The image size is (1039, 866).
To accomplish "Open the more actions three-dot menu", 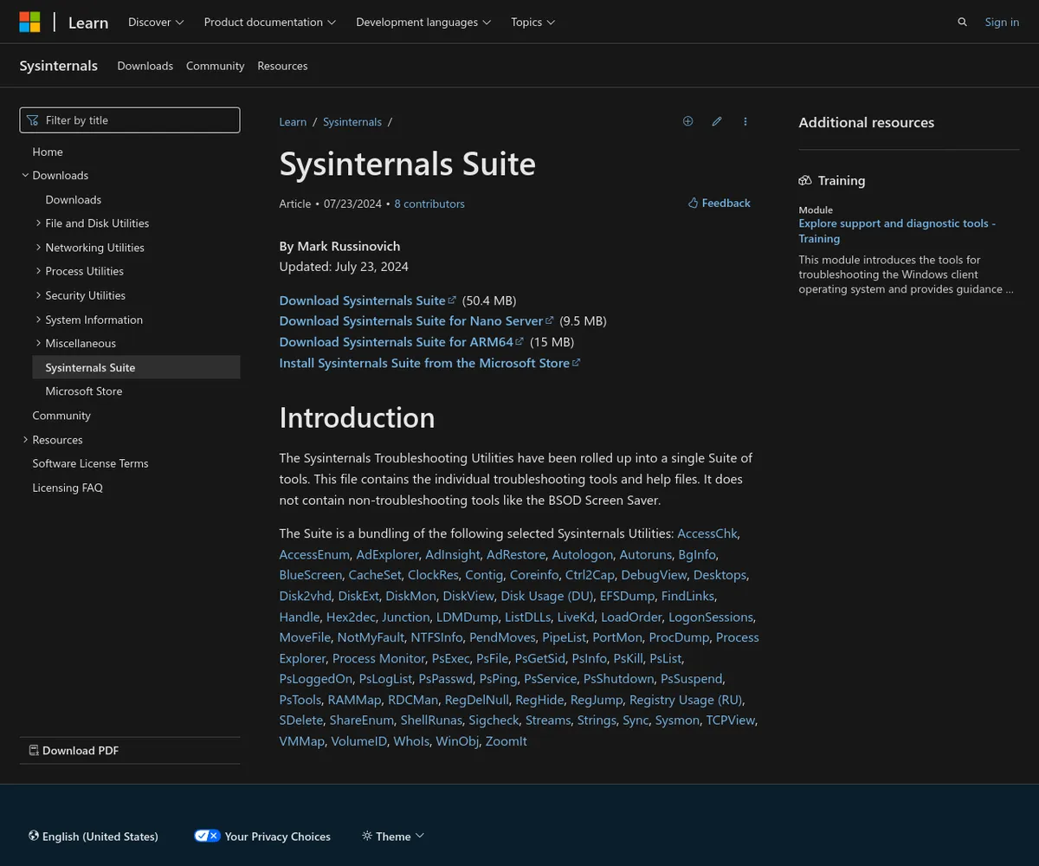I will tap(745, 121).
